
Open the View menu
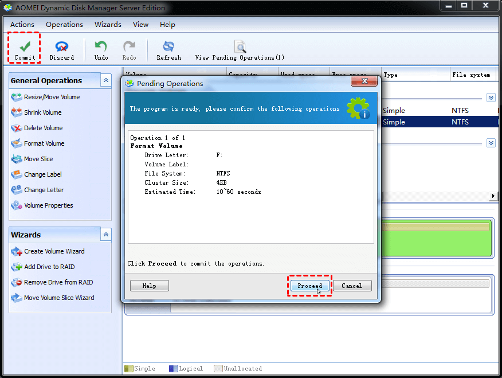pos(140,25)
